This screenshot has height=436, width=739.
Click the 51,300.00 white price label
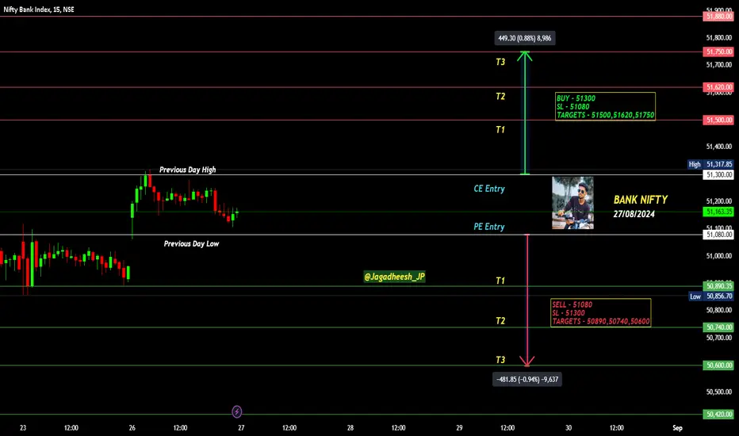tap(718, 175)
